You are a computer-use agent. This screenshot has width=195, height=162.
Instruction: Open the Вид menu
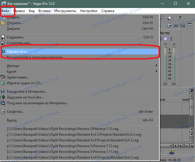click(x=32, y=11)
